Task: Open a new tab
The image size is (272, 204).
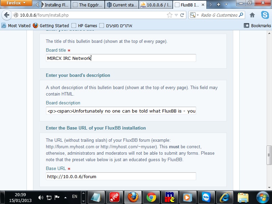Action: pos(219,4)
